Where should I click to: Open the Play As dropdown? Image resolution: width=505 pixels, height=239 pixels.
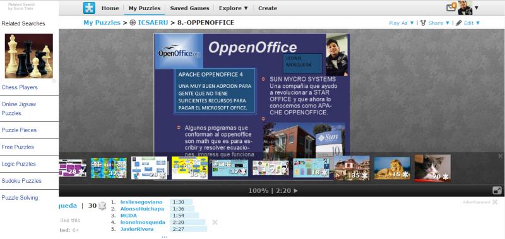point(401,23)
